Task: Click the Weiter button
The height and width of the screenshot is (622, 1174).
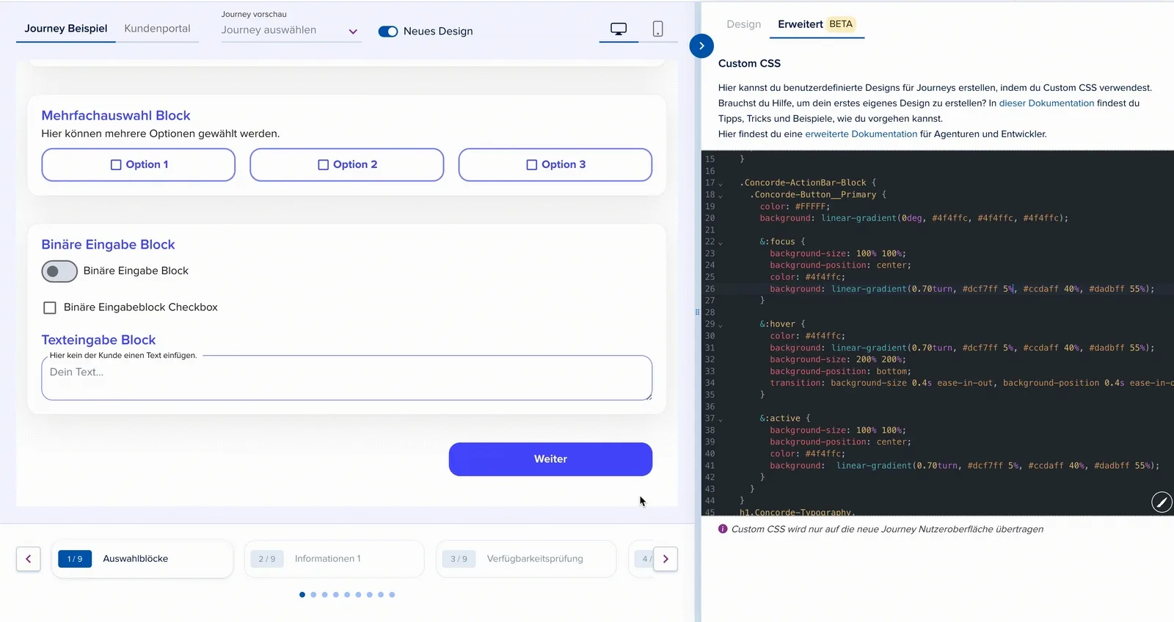Action: pos(550,459)
